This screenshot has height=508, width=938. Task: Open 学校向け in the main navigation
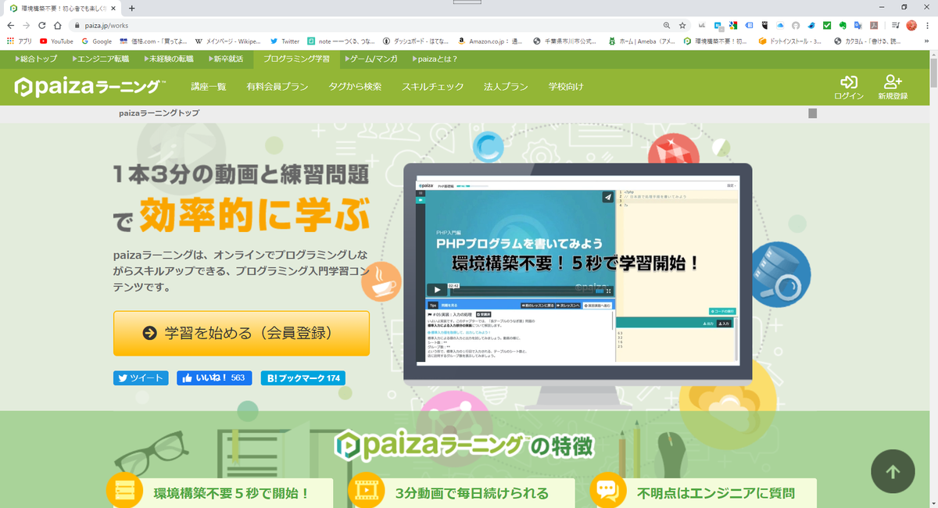565,87
